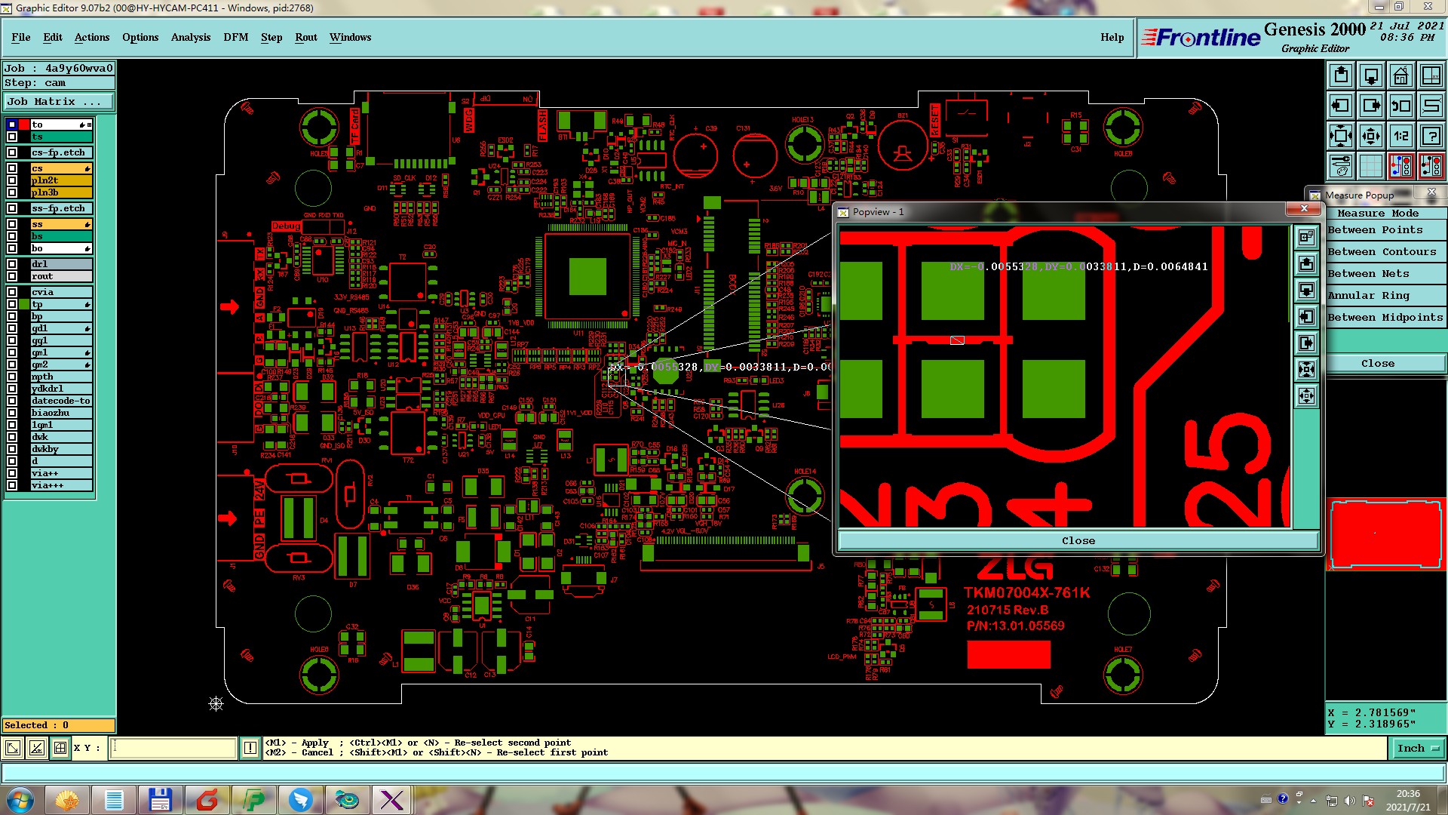1448x815 pixels.
Task: Click the previous view undo-zoom icon
Action: tap(1400, 106)
